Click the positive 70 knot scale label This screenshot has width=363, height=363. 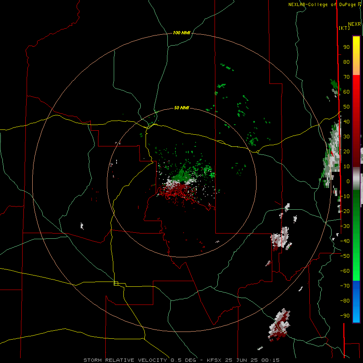[346, 77]
